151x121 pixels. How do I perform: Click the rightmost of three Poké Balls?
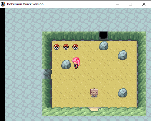click(75, 47)
